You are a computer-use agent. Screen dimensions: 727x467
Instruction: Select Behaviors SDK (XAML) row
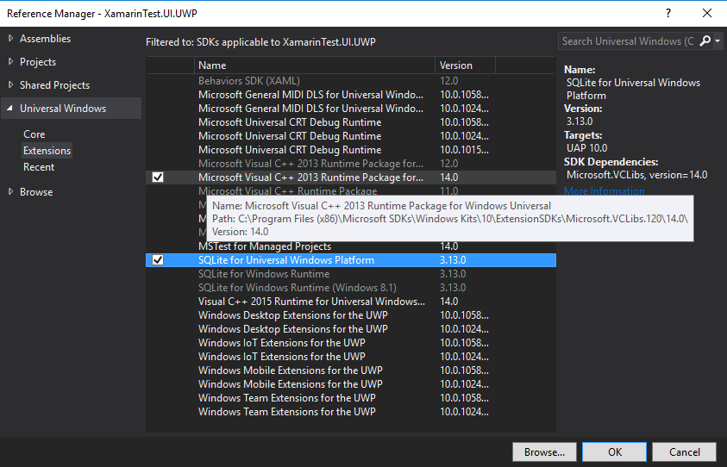(351, 81)
